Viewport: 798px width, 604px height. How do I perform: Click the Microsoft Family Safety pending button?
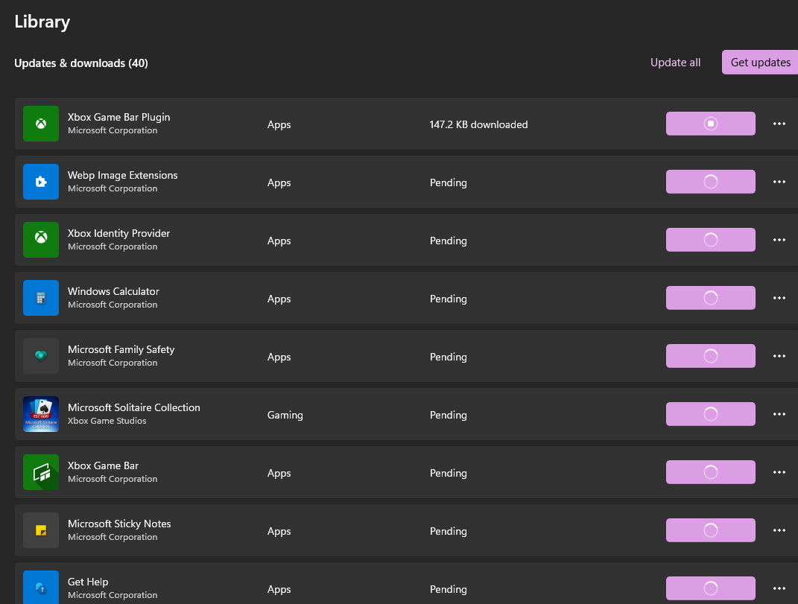pyautogui.click(x=711, y=356)
